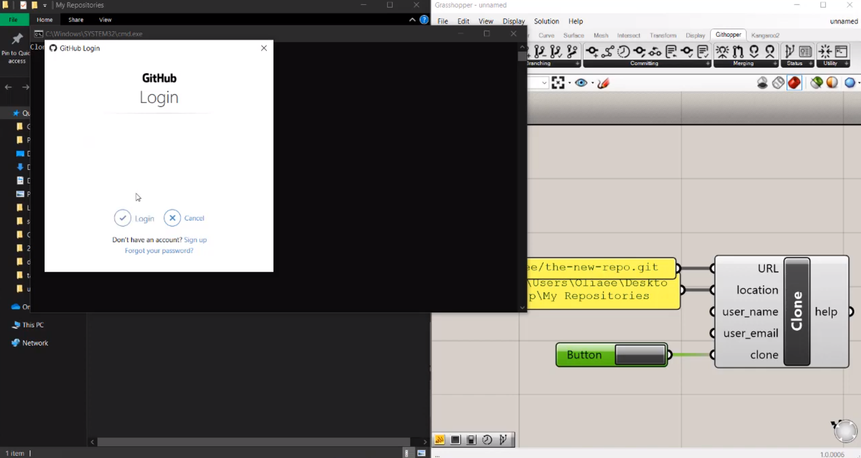This screenshot has height=458, width=861.
Task: Expand the Merging panel plus button
Action: point(775,64)
